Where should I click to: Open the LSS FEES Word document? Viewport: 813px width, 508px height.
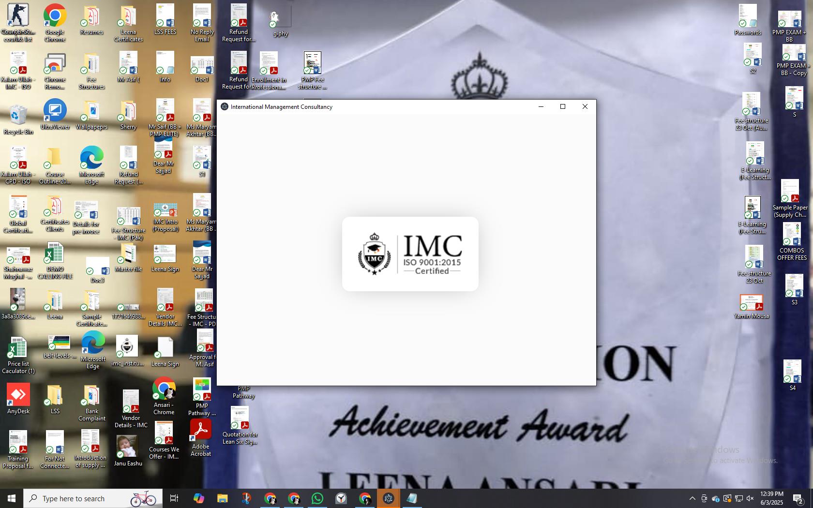(165, 19)
